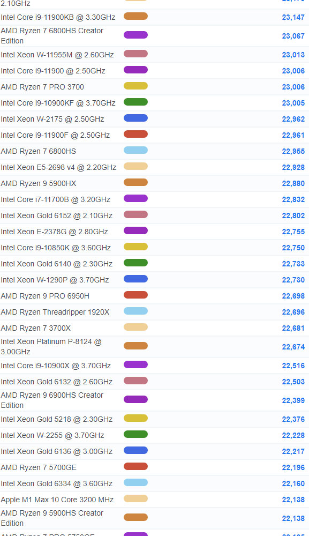This screenshot has height=536, width=309.
Task: View AMD Ryzen Threadripper 1920X details
Action: (55, 312)
